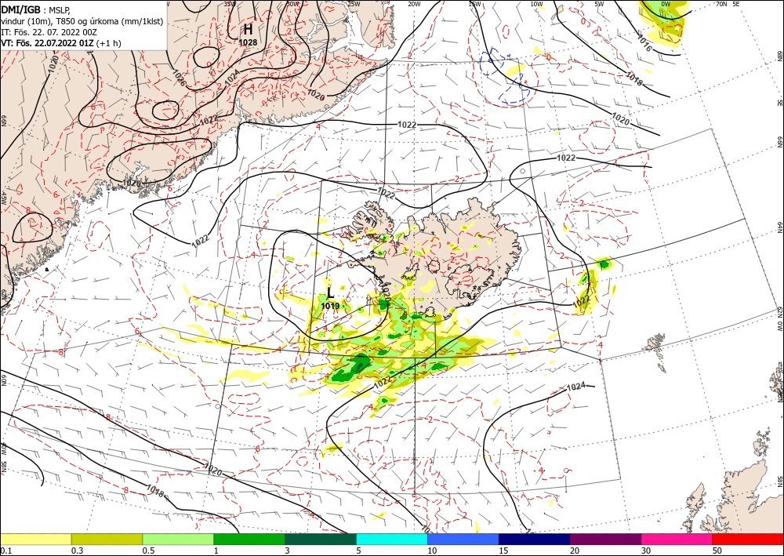Viewport: 784px width, 556px height.
Task: Click the 70N latitude label
Action: tap(721, 4)
